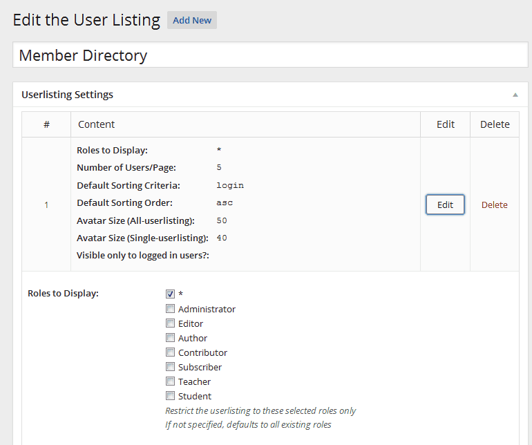532x445 pixels.
Task: Tick the Author role checkbox
Action: (x=171, y=338)
